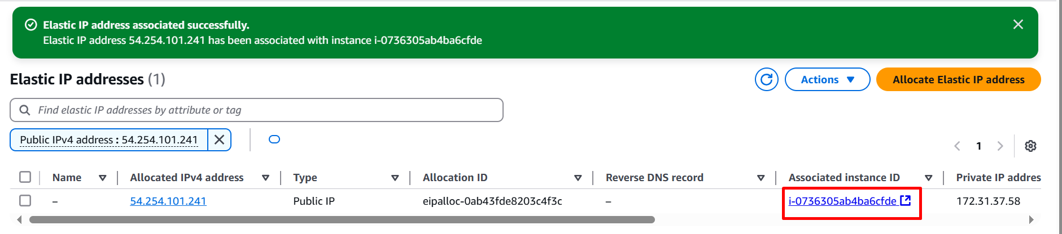Refresh the Elastic IP addresses list
This screenshot has height=234, width=1062.
click(766, 79)
